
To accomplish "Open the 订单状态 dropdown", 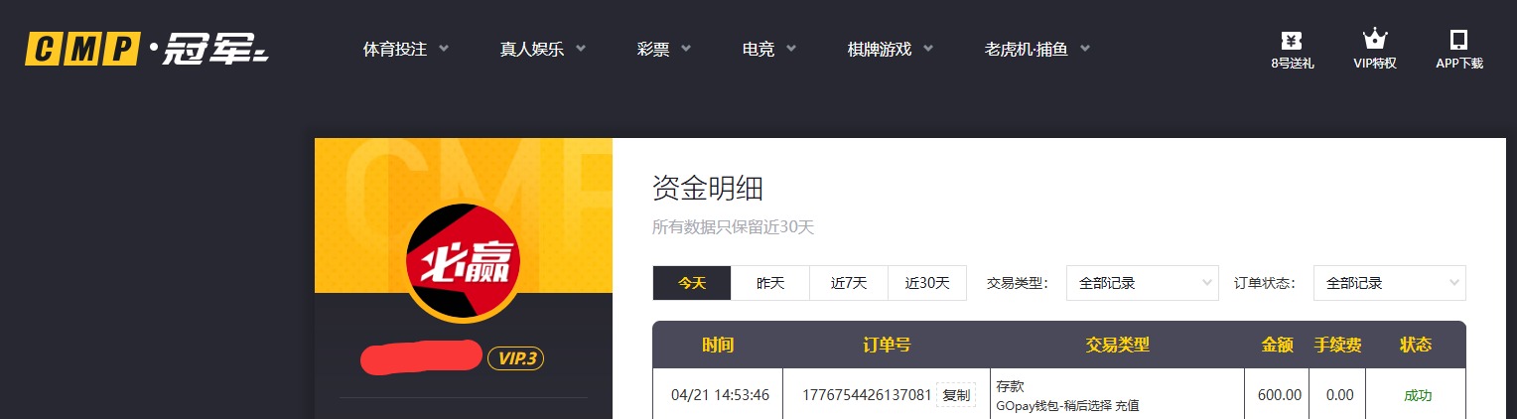I will click(x=1390, y=283).
